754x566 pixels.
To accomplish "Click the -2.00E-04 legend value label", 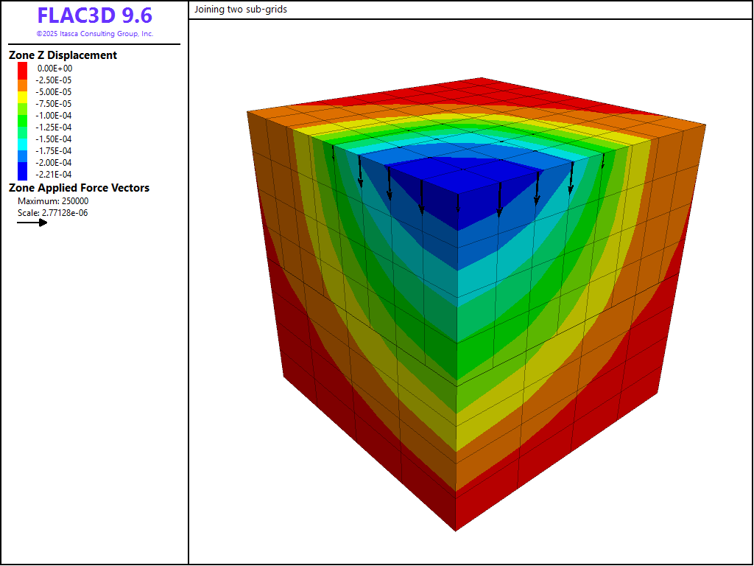I will [55, 162].
